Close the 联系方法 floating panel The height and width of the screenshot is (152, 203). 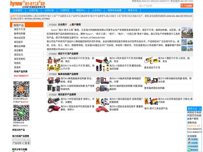(200, 109)
